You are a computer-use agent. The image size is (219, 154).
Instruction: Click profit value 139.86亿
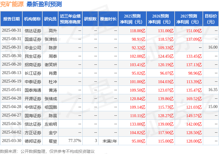(166, 99)
